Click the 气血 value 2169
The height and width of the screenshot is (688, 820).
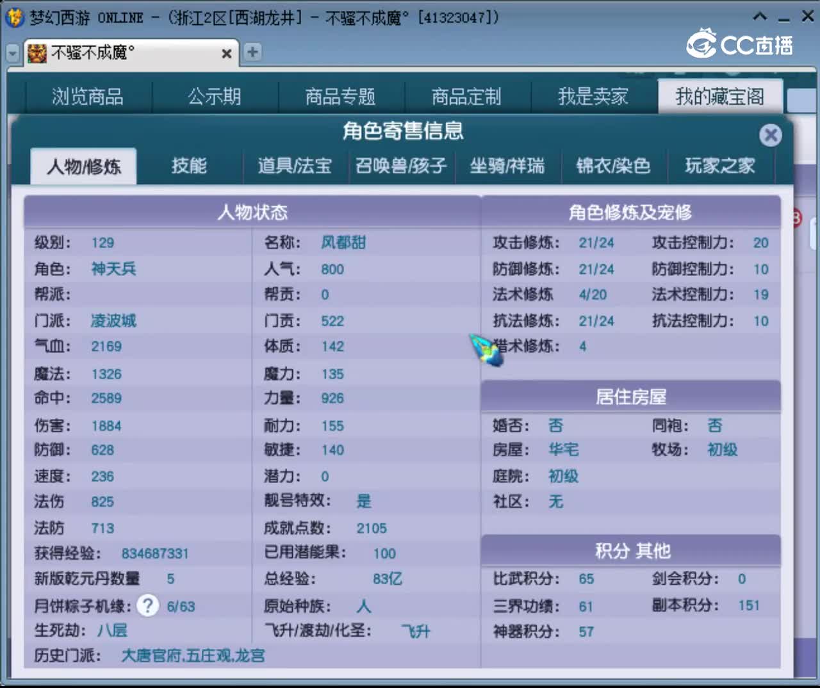(106, 347)
